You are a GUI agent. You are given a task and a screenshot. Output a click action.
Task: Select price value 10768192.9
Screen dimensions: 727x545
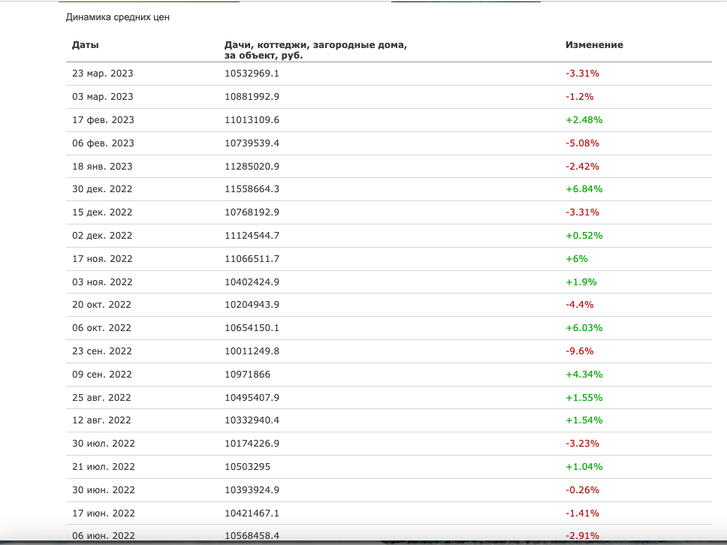coord(252,212)
